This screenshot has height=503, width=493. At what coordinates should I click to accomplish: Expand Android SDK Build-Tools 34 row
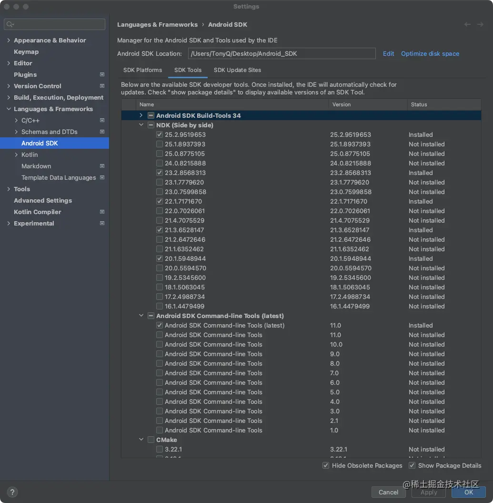(141, 115)
